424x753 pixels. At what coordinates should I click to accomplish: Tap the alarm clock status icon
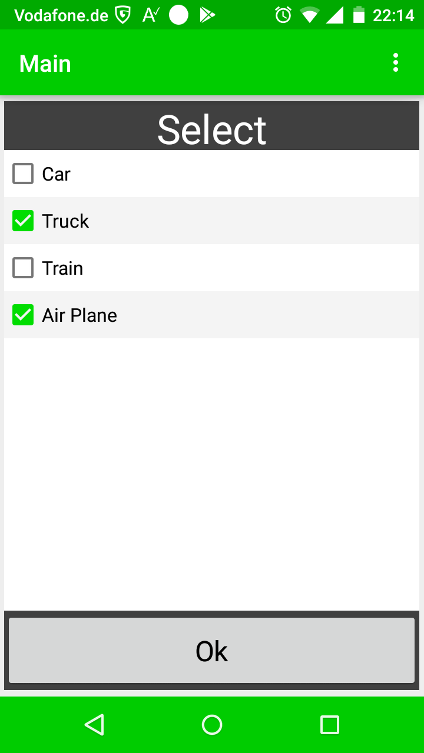click(283, 15)
